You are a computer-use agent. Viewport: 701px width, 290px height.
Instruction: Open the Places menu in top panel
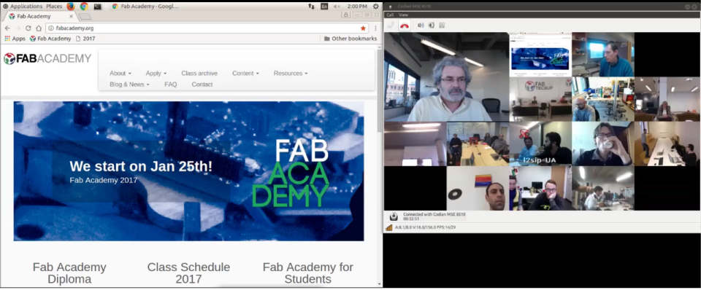54,7
